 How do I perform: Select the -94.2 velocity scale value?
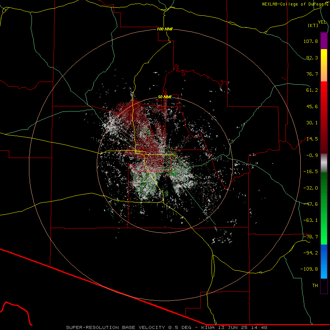click(311, 253)
